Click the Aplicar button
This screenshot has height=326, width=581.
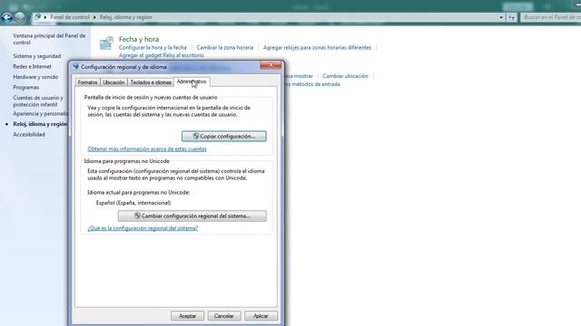pos(261,316)
